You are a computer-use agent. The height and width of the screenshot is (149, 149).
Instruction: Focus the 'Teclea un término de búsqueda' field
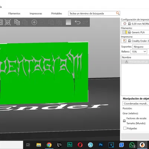click(94, 13)
